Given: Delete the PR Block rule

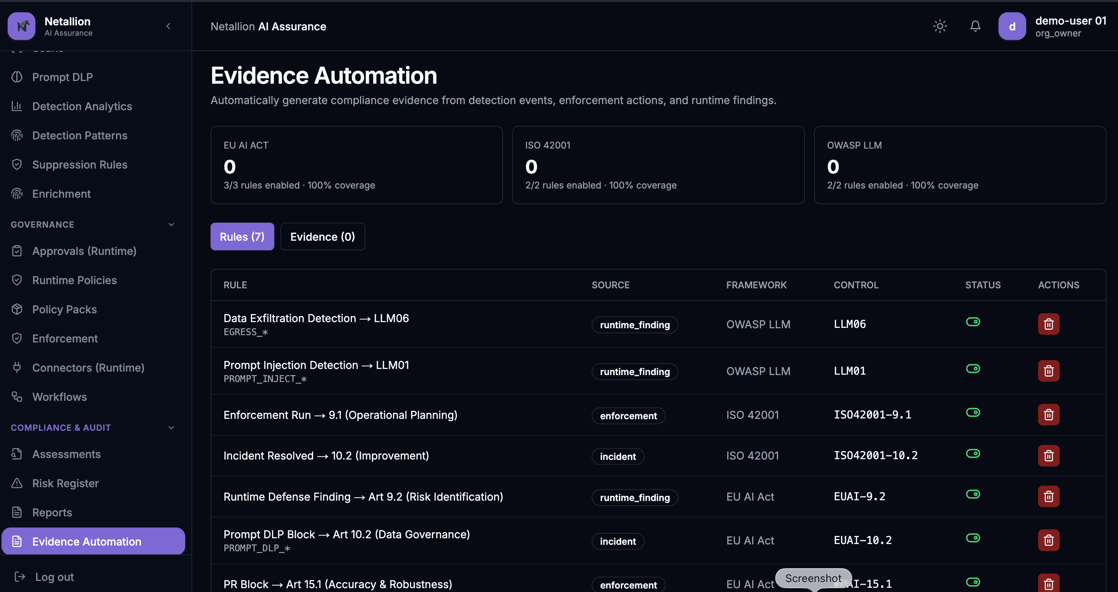Looking at the screenshot, I should coord(1048,583).
